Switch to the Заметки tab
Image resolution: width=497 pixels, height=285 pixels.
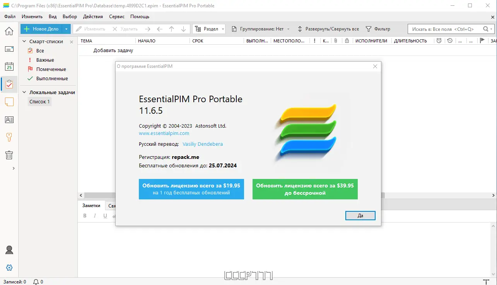[x=91, y=205]
